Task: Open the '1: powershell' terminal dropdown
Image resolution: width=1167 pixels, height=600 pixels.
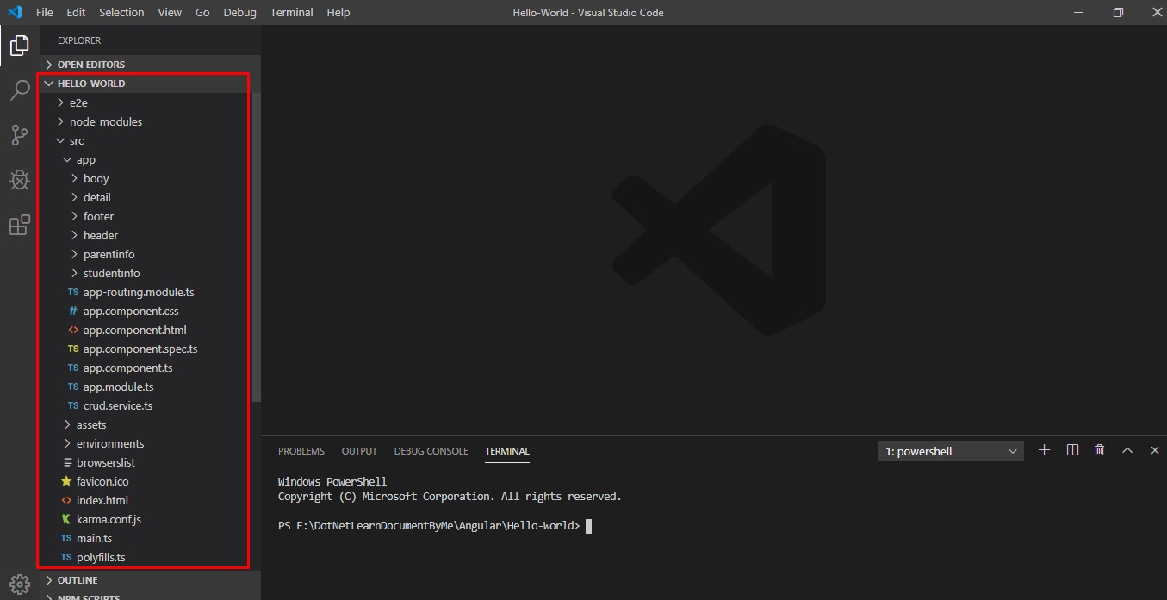Action: coord(950,450)
